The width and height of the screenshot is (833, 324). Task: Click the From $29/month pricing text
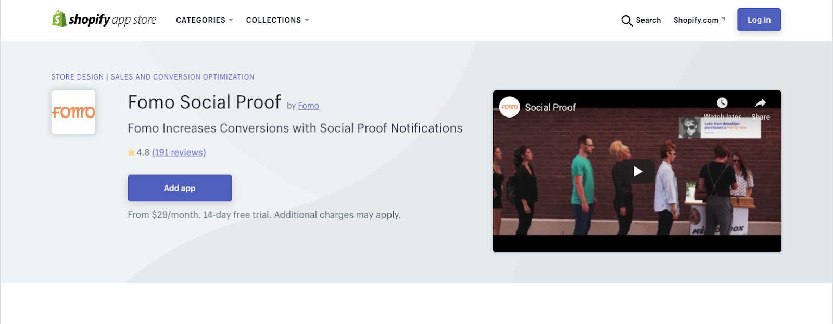(x=264, y=215)
